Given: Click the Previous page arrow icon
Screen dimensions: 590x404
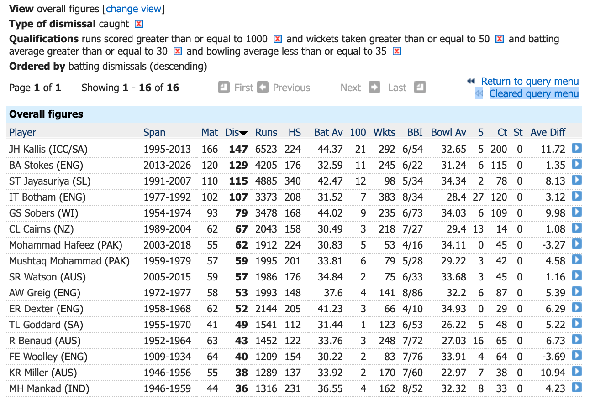Looking at the screenshot, I should point(263,87).
